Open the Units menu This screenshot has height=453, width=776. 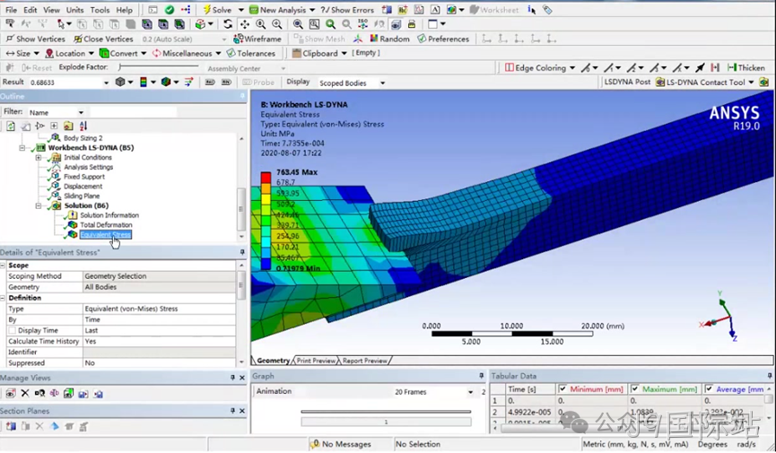pyautogui.click(x=74, y=9)
